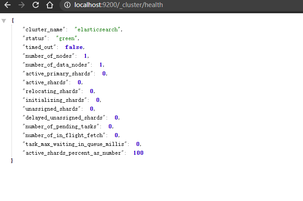Select the value 0 of number_of_pending_tasks

tap(110, 127)
